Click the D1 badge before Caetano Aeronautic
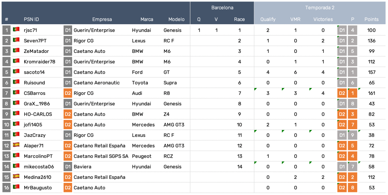The height and width of the screenshot is (195, 388). [x=68, y=83]
